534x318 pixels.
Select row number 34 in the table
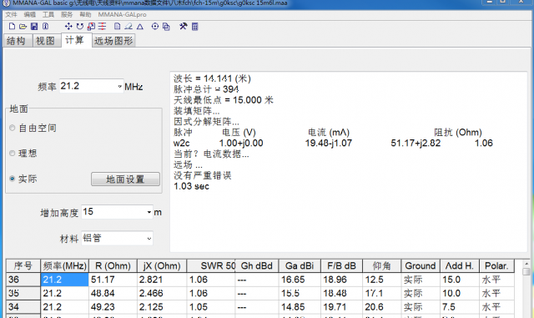click(x=23, y=307)
